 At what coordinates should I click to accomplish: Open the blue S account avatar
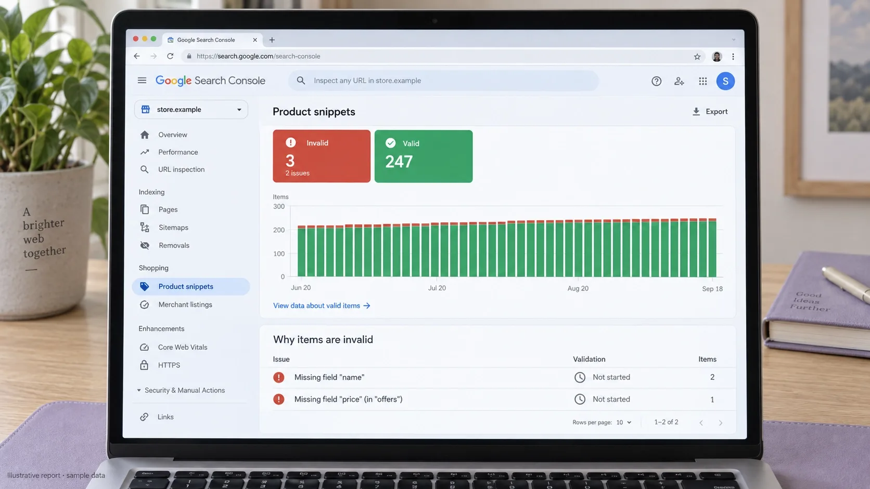pyautogui.click(x=725, y=81)
